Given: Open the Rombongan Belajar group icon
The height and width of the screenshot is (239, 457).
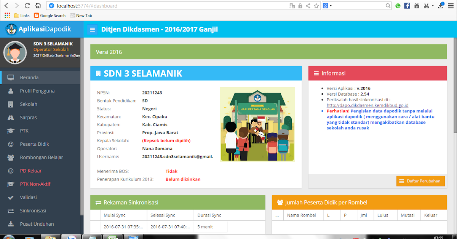Looking at the screenshot, I should pos(11,157).
